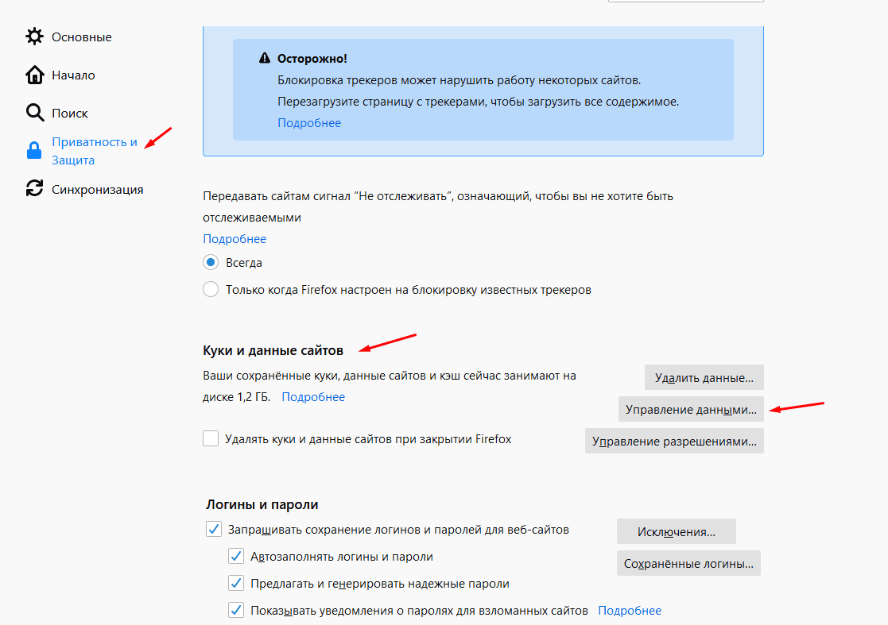888x625 pixels.
Task: Select the Всегда radio button
Action: point(211,262)
